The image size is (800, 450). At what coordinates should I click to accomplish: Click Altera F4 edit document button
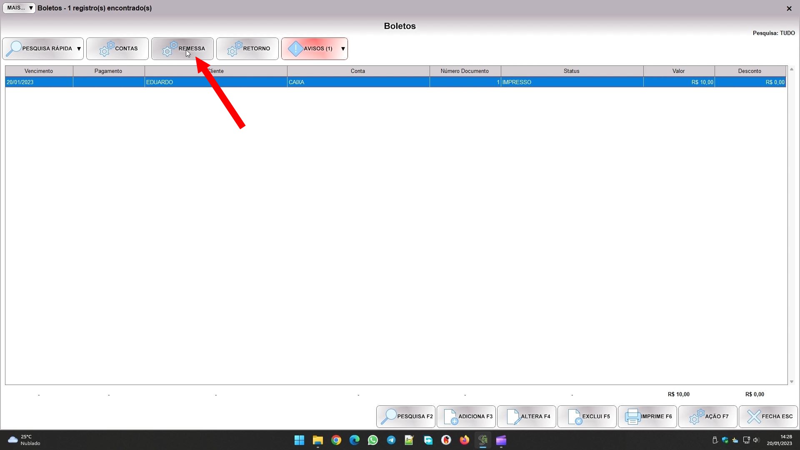coord(527,416)
